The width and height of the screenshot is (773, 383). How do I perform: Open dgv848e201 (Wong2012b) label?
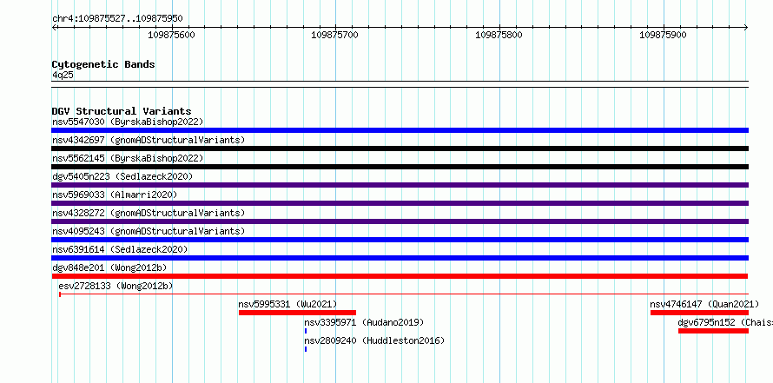109,267
